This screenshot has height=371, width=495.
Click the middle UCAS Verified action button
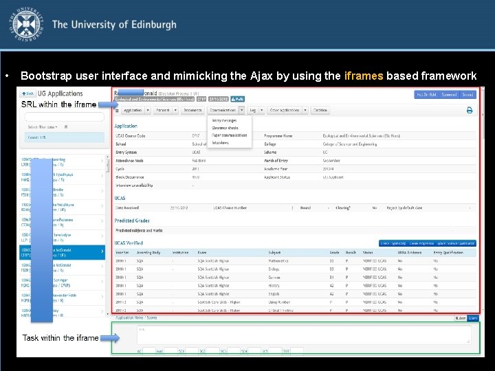coord(421,243)
